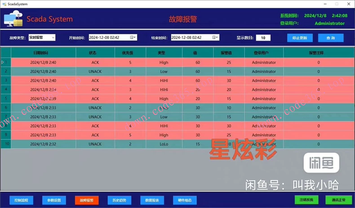Go to the 控制流程 page
The width and height of the screenshot is (355, 208).
click(21, 200)
